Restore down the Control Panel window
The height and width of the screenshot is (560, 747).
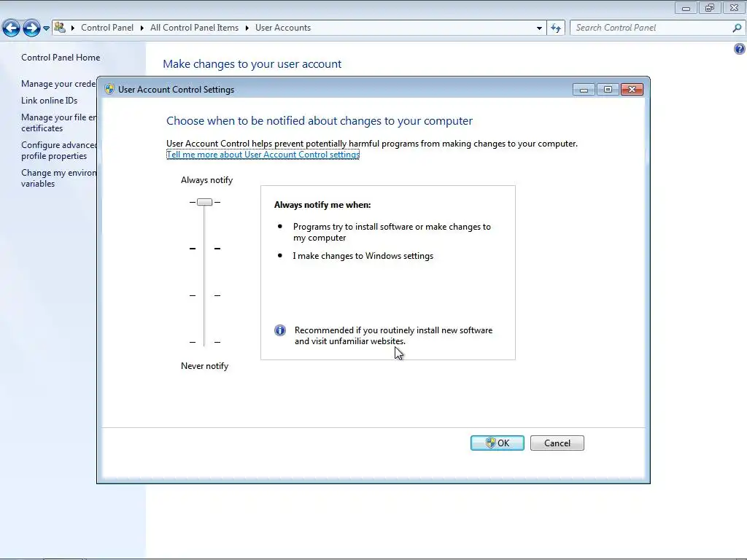click(x=710, y=8)
